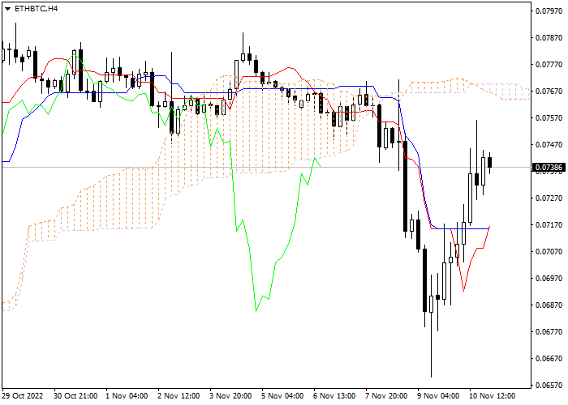The height and width of the screenshot is (405, 568).
Task: Click the 0.06870 price axis label
Action: click(x=549, y=305)
